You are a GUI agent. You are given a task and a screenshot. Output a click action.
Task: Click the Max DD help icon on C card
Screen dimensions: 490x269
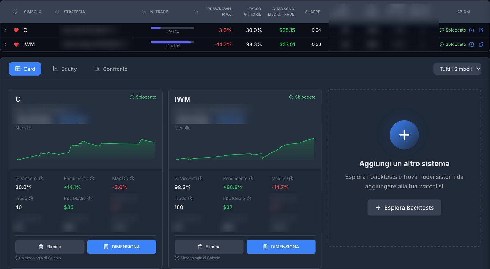[132, 179]
